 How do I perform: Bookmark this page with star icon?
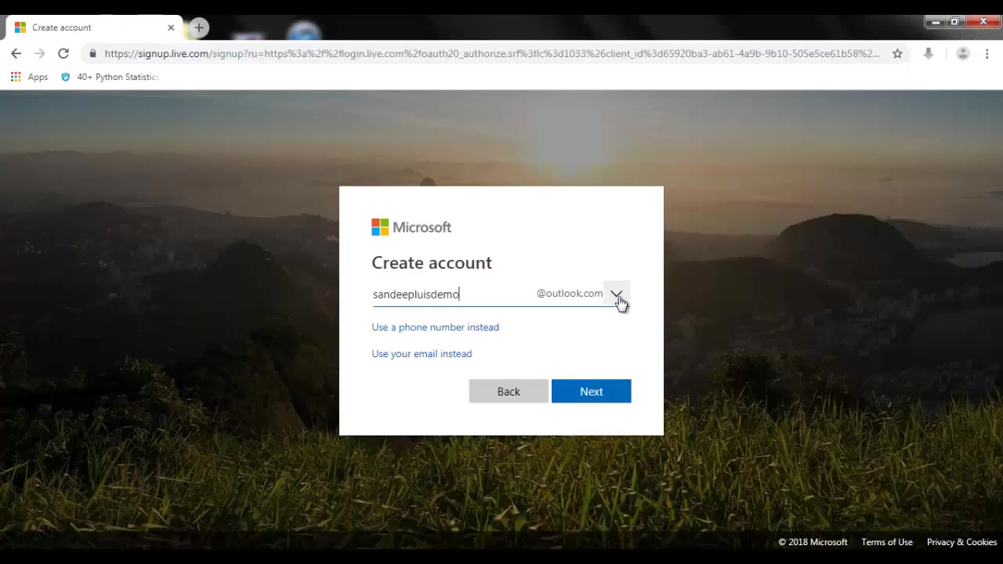point(897,53)
